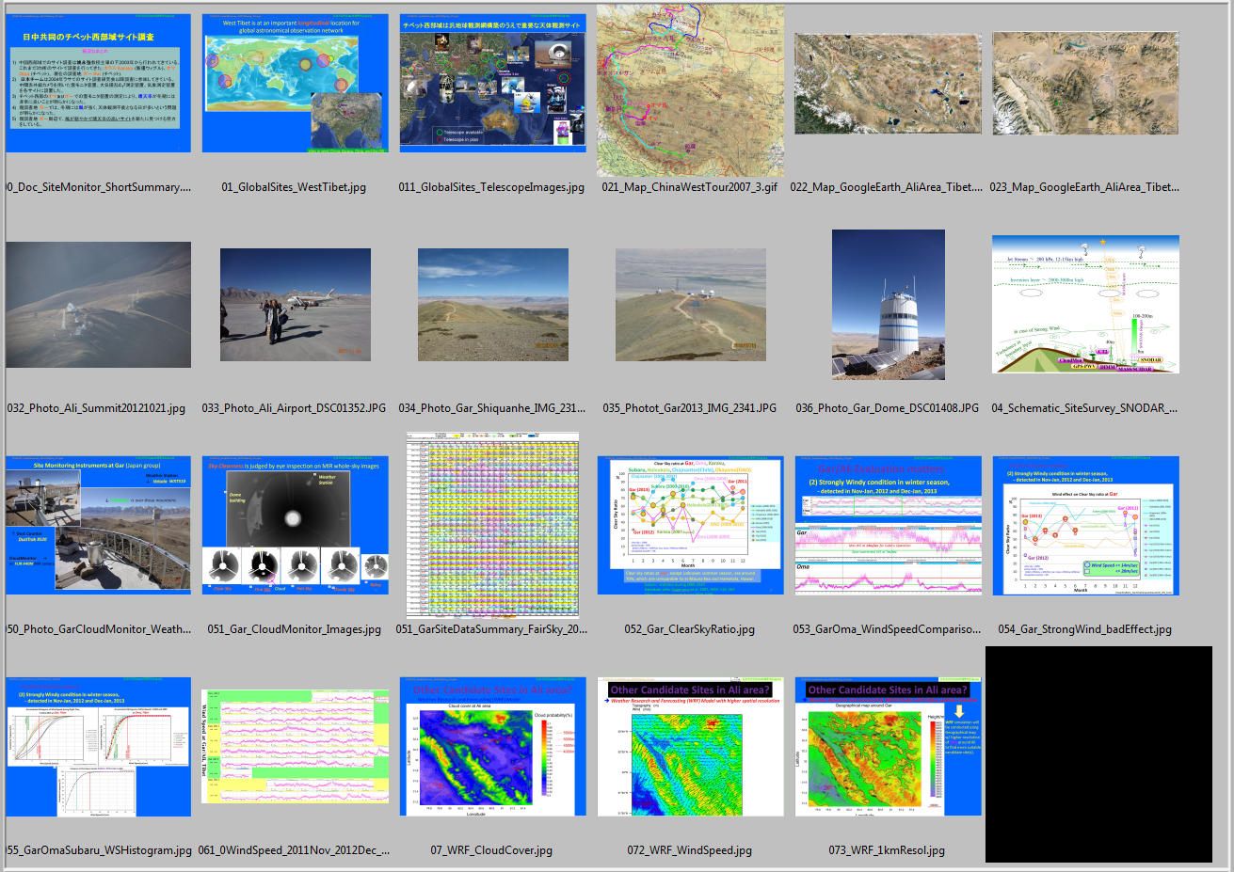This screenshot has height=872, width=1234.
Task: Open the 04_Schematic_SiteSurvey_SNODAR diagram
Action: coord(1084,304)
